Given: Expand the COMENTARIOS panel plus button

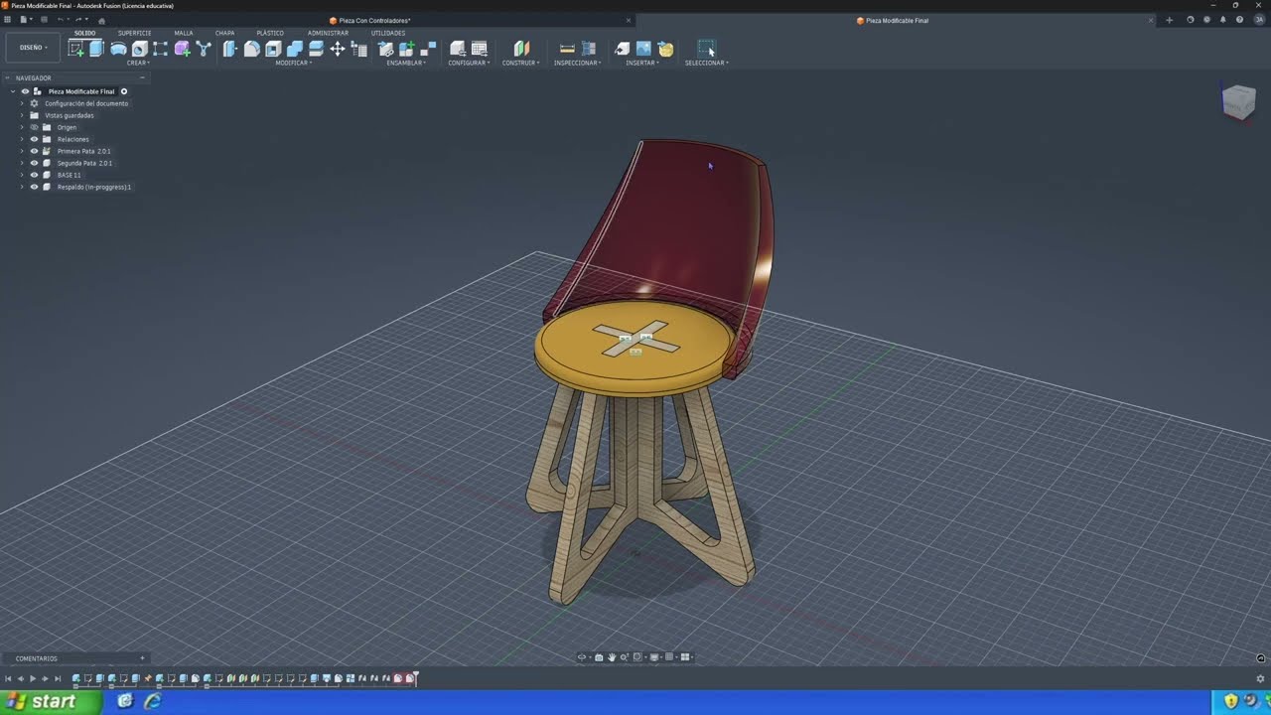Looking at the screenshot, I should tap(142, 658).
